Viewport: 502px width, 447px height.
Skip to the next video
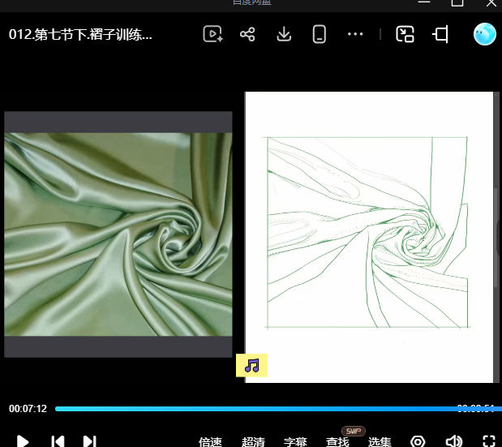pos(89,441)
